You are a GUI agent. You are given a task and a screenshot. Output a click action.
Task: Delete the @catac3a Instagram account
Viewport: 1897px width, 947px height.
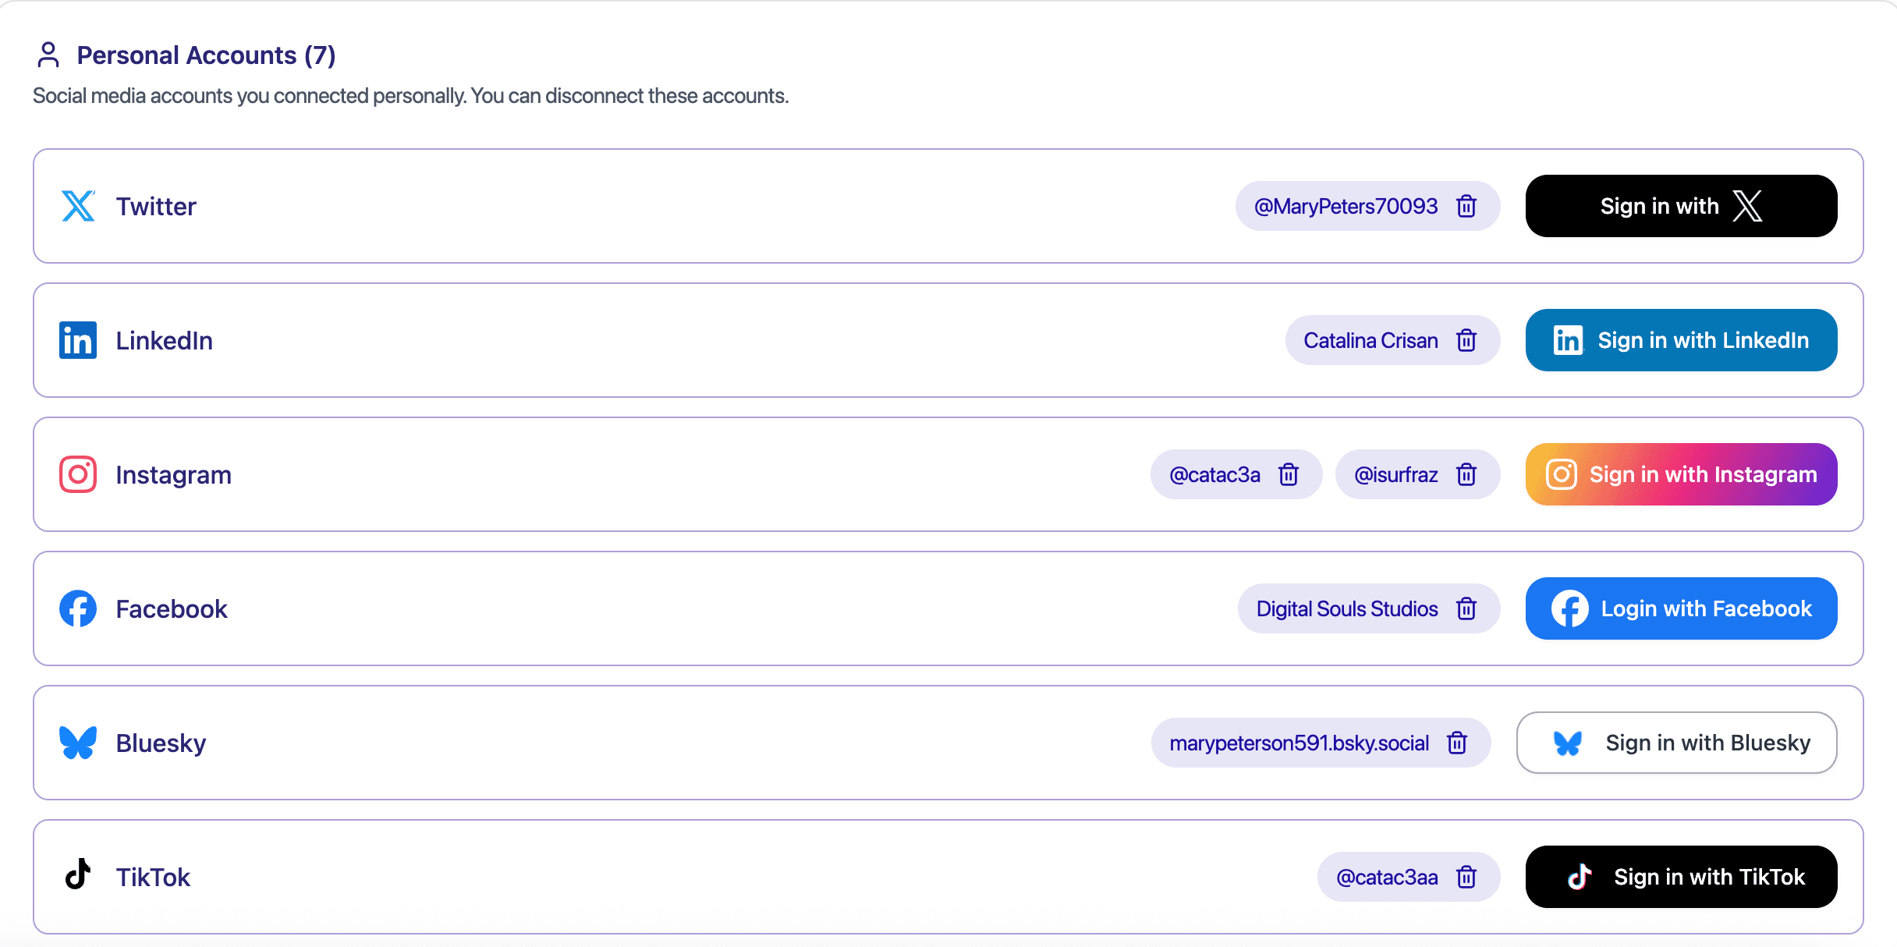1289,473
